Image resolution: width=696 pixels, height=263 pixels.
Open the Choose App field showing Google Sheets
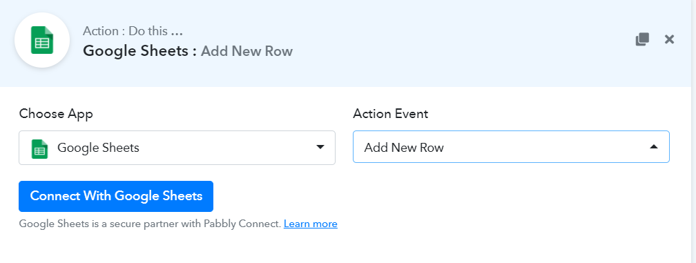pos(177,148)
